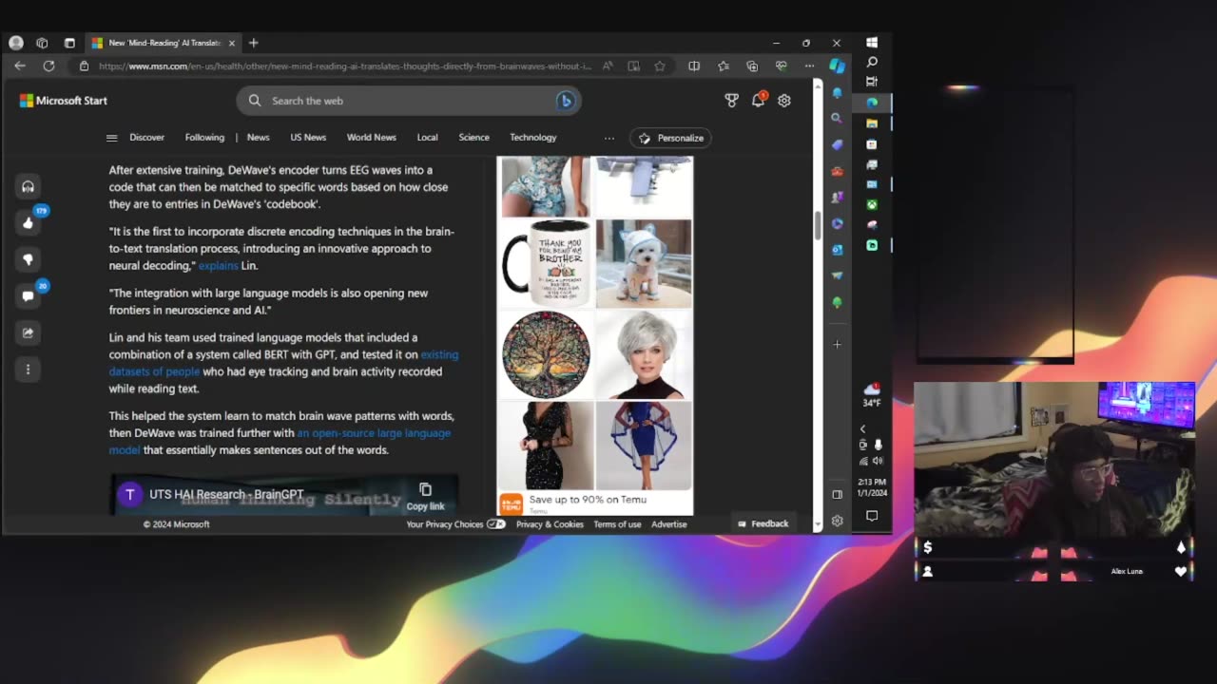
Task: Open Windows taskbar search
Action: (x=872, y=63)
